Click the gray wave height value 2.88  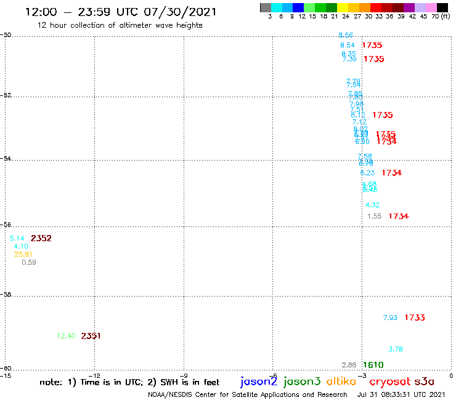coord(349,365)
